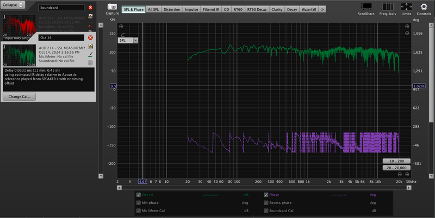The height and width of the screenshot is (218, 435).
Task: Edit the Oct 14 measurement name field
Action: pos(61,37)
